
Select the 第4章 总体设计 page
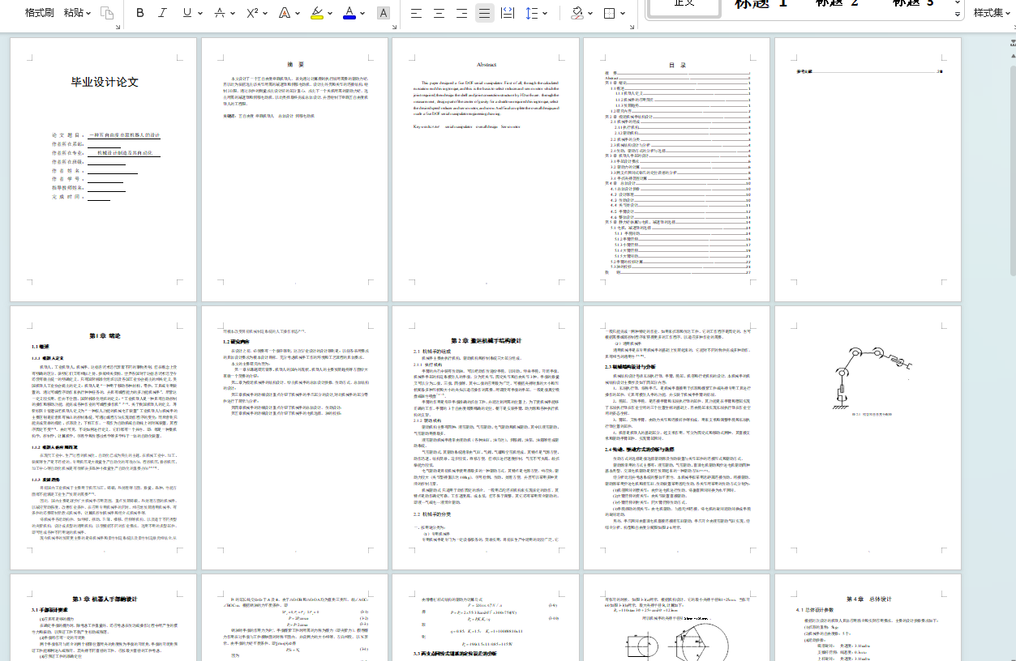tap(868, 617)
